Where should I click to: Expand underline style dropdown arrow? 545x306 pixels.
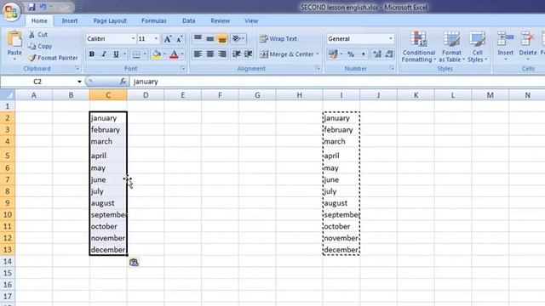(x=124, y=54)
